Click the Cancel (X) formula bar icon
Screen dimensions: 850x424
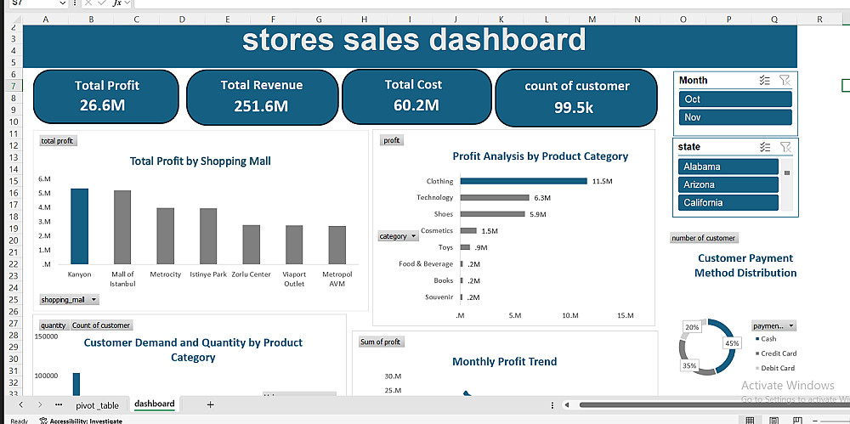click(x=88, y=3)
